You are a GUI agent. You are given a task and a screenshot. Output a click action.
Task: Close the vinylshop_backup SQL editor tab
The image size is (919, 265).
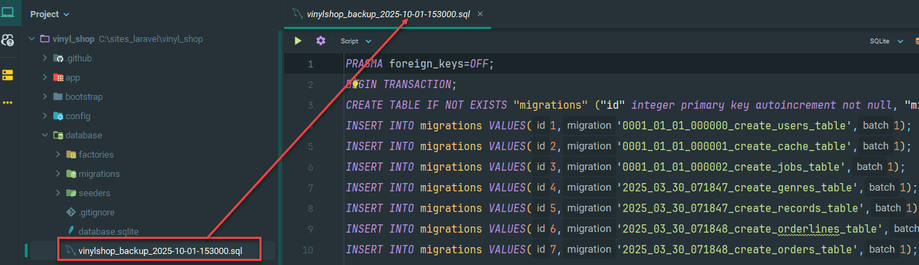pyautogui.click(x=480, y=14)
